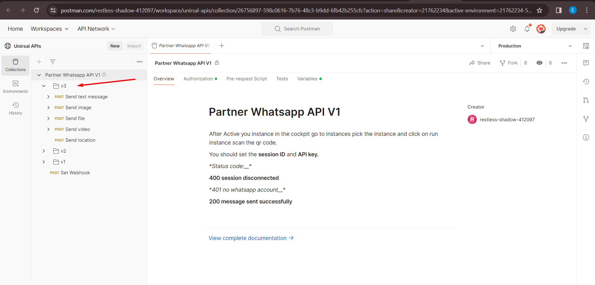Open pull requests icon in right sidebar
This screenshot has height=285, width=595.
586,100
